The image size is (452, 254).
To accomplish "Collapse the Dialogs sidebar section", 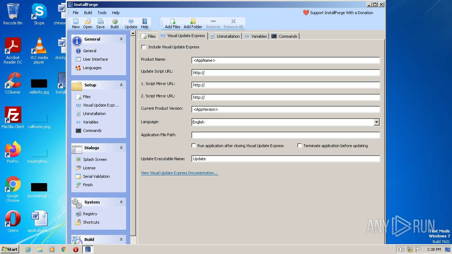I will click(x=121, y=148).
